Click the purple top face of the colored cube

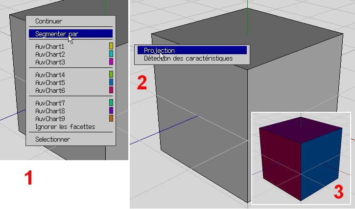tap(301, 130)
